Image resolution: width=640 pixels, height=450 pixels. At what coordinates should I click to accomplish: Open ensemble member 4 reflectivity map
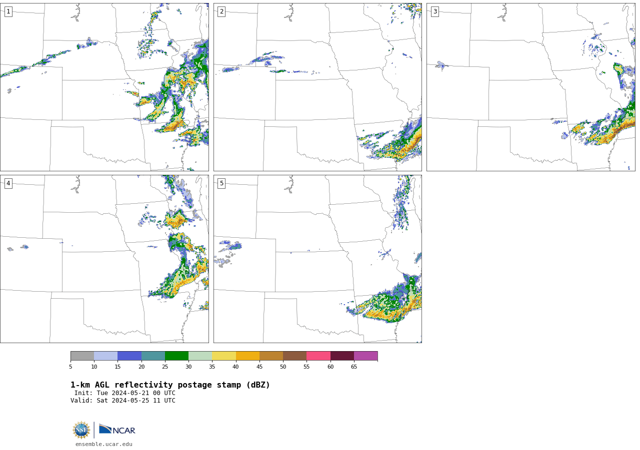[x=104, y=259]
